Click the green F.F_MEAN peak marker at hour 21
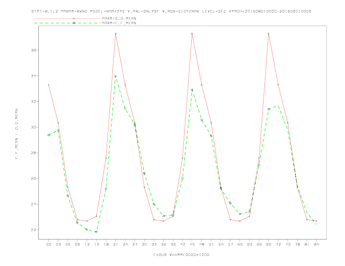The image size is (345, 266). [115, 76]
